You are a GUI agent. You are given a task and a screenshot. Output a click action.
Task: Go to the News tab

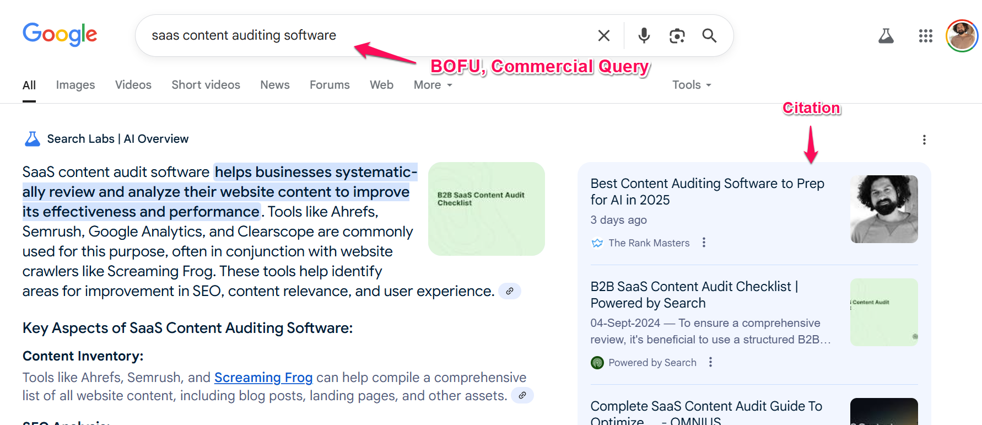tap(275, 85)
